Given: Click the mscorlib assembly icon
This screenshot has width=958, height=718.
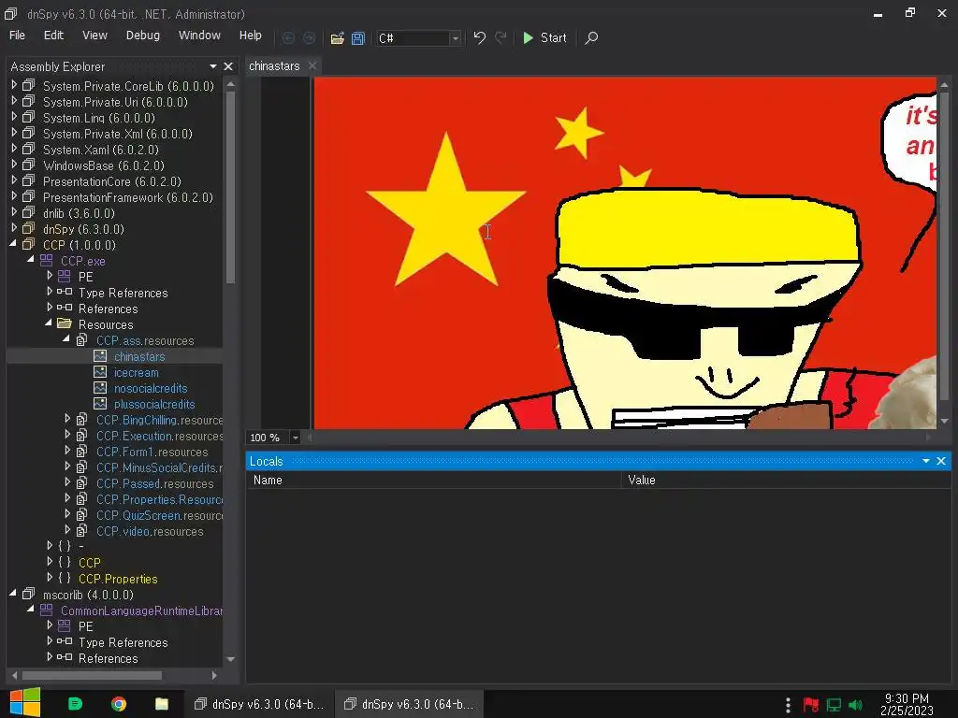Looking at the screenshot, I should pyautogui.click(x=29, y=594).
